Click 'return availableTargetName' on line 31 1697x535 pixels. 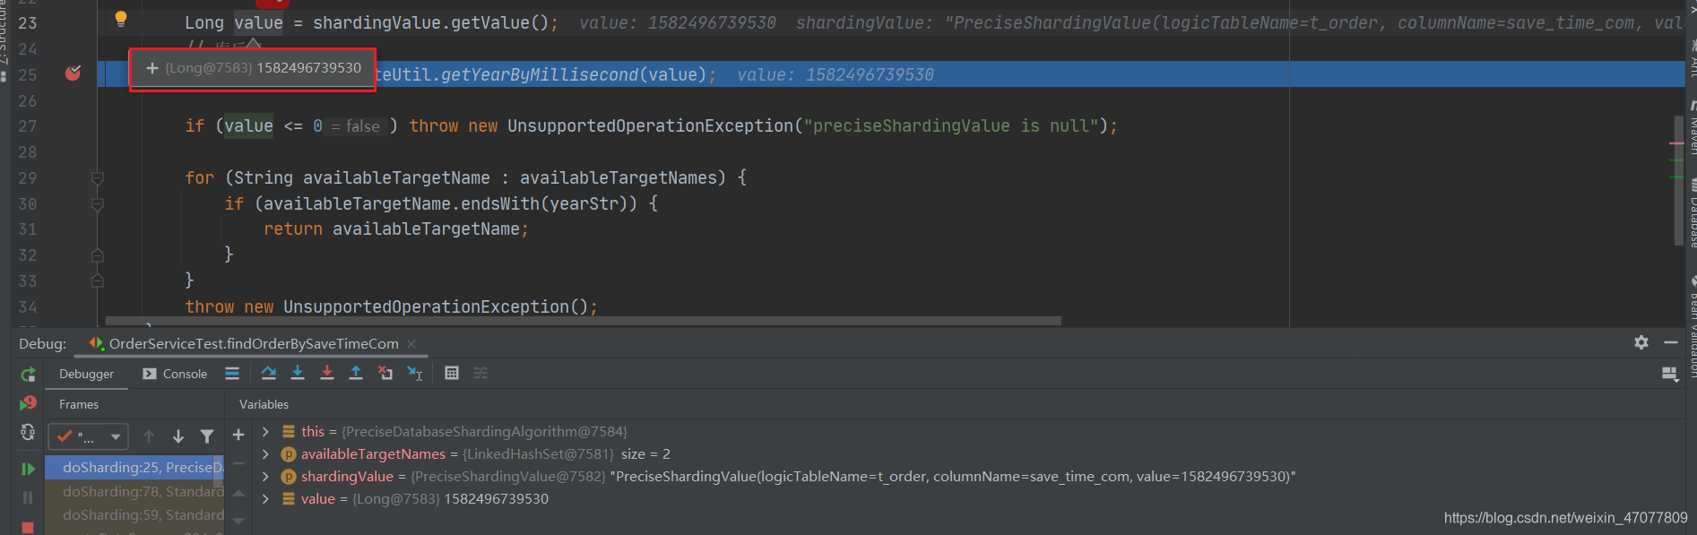click(x=395, y=229)
